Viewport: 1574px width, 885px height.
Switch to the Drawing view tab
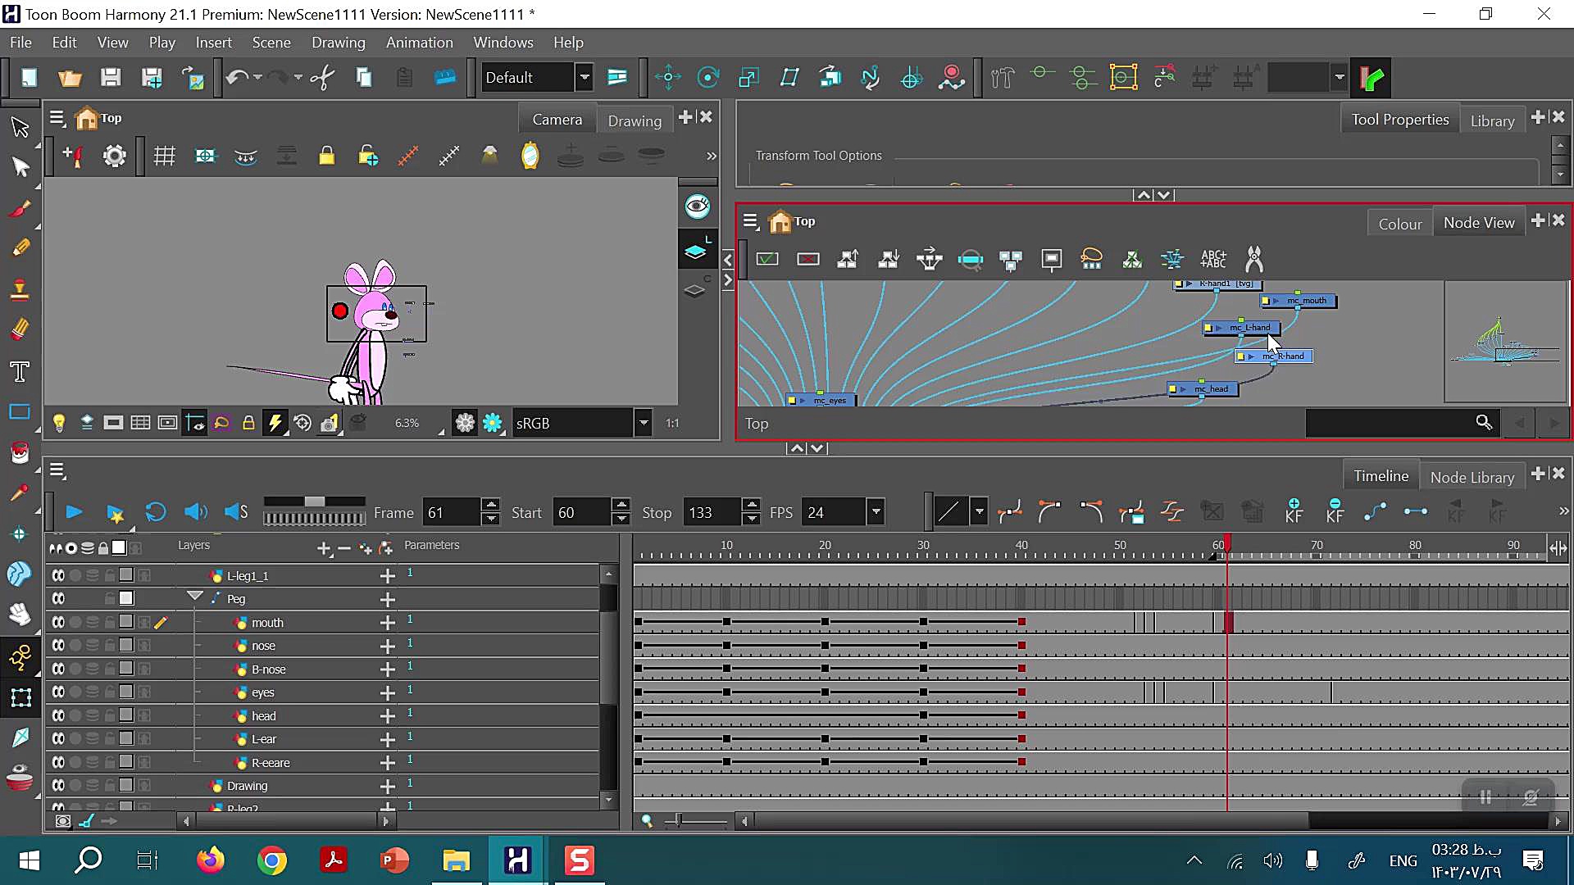(x=634, y=120)
